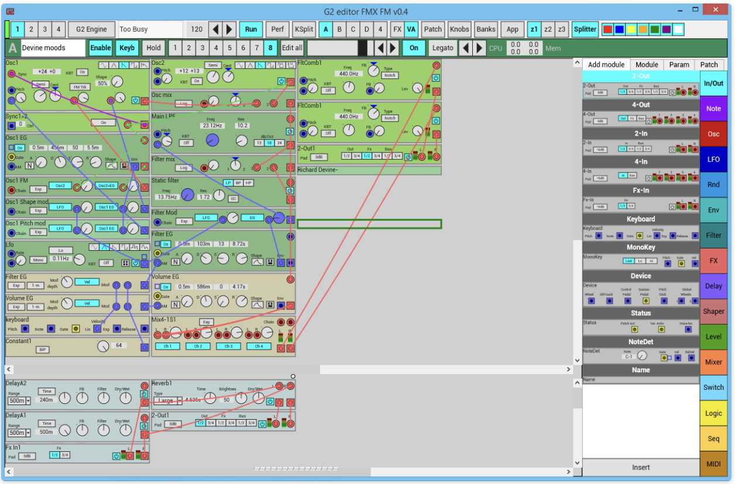Open the Patch tab in right panel
The width and height of the screenshot is (735, 484).
pyautogui.click(x=709, y=65)
